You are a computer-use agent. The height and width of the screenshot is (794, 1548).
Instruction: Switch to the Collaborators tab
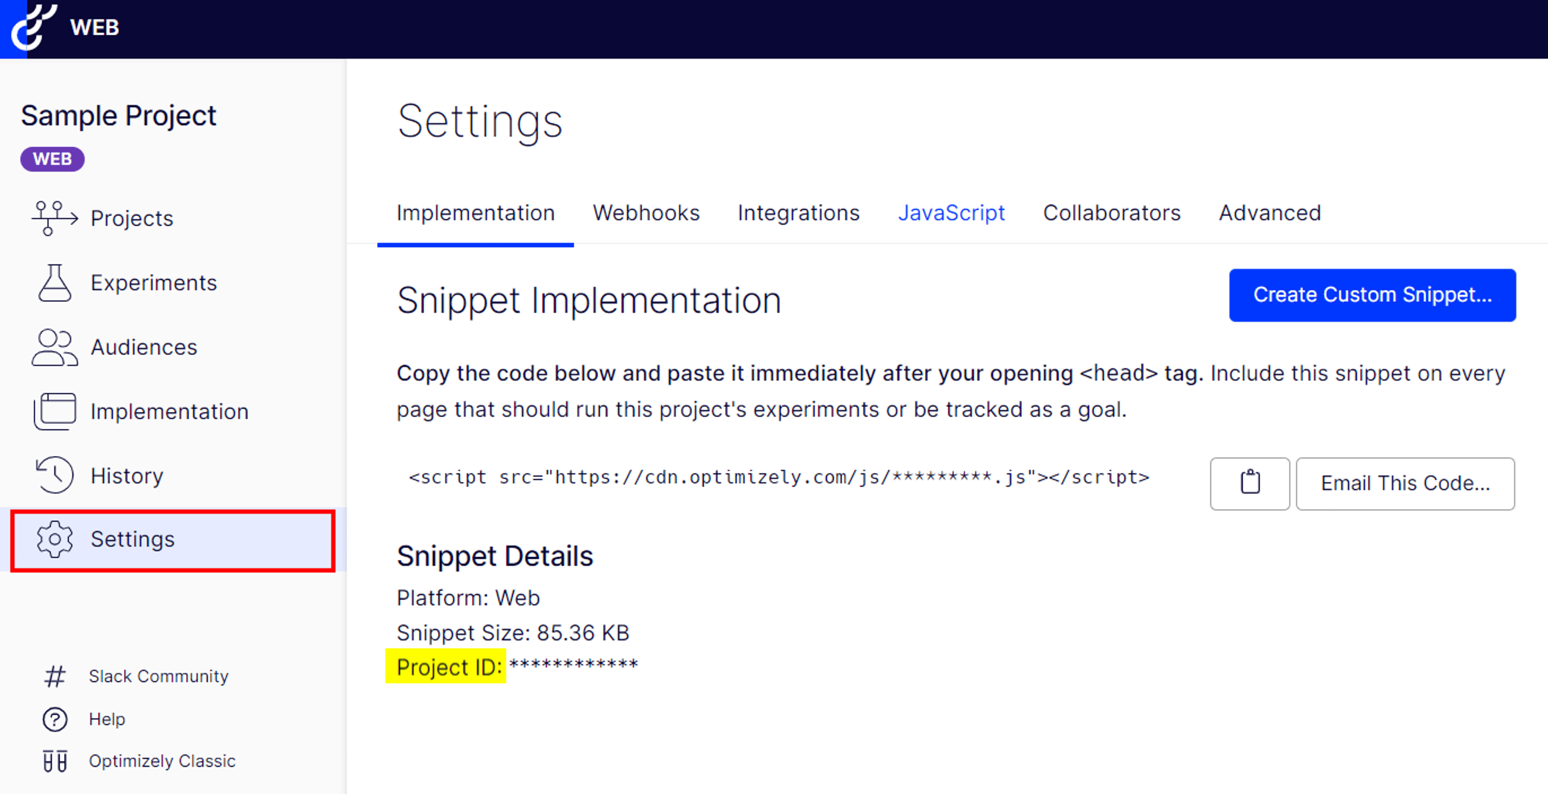[x=1112, y=213]
